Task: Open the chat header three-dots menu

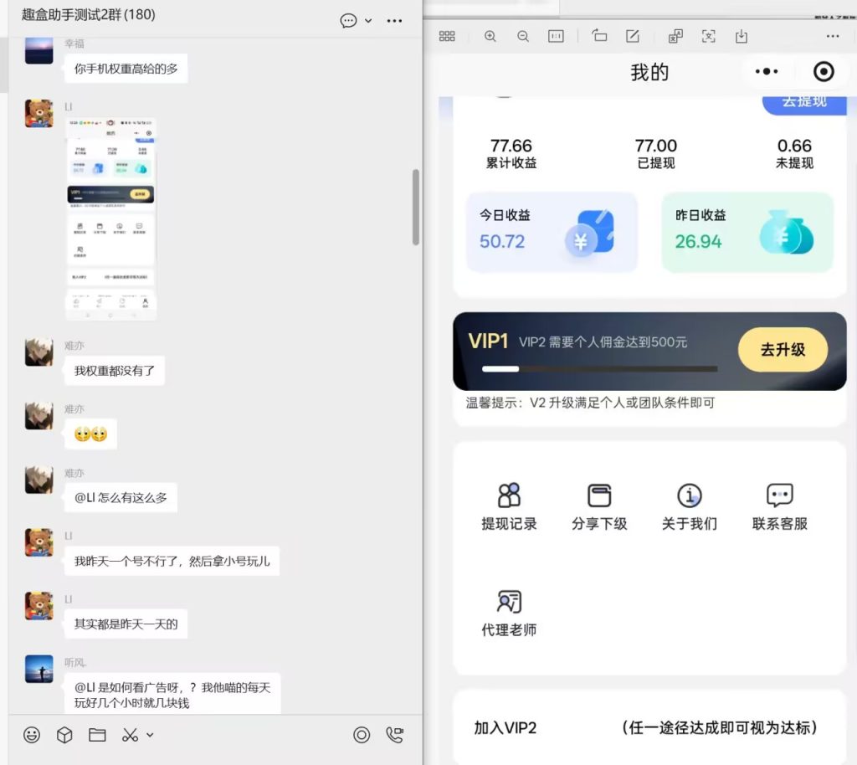Action: (x=395, y=21)
